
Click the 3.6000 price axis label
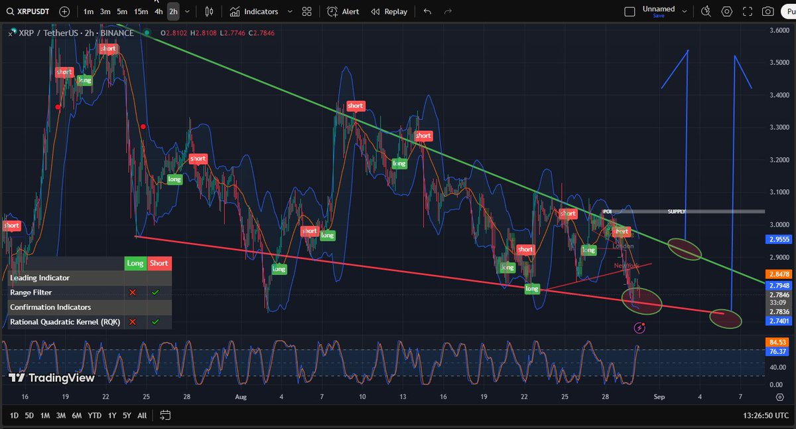(x=779, y=30)
